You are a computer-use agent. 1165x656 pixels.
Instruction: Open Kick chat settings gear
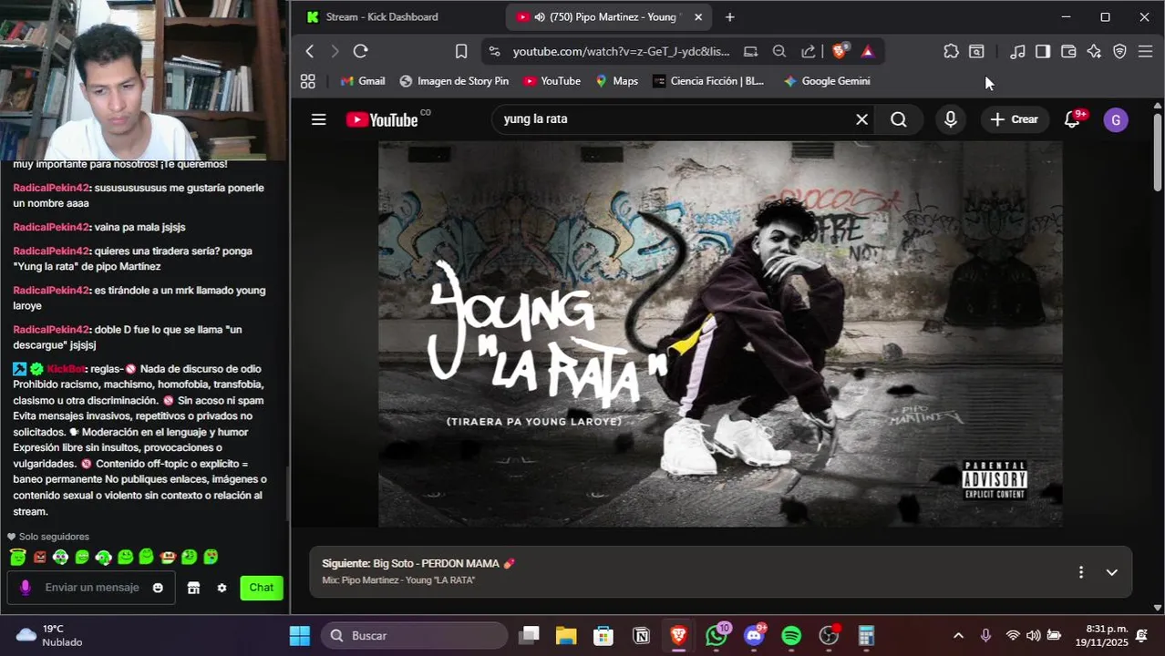[x=222, y=588]
